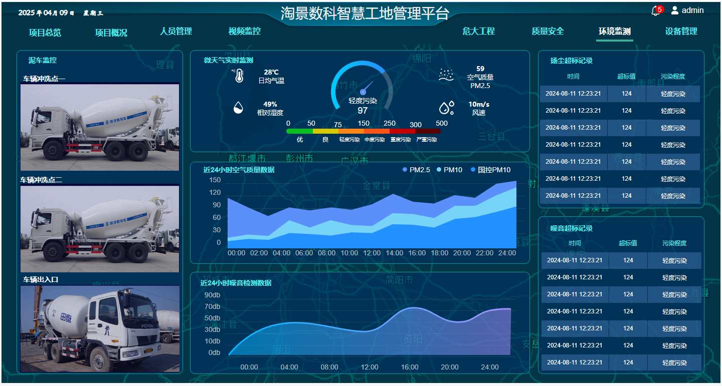Click 微天气实时监测 panel title
This screenshot has height=386, width=722.
(228, 60)
